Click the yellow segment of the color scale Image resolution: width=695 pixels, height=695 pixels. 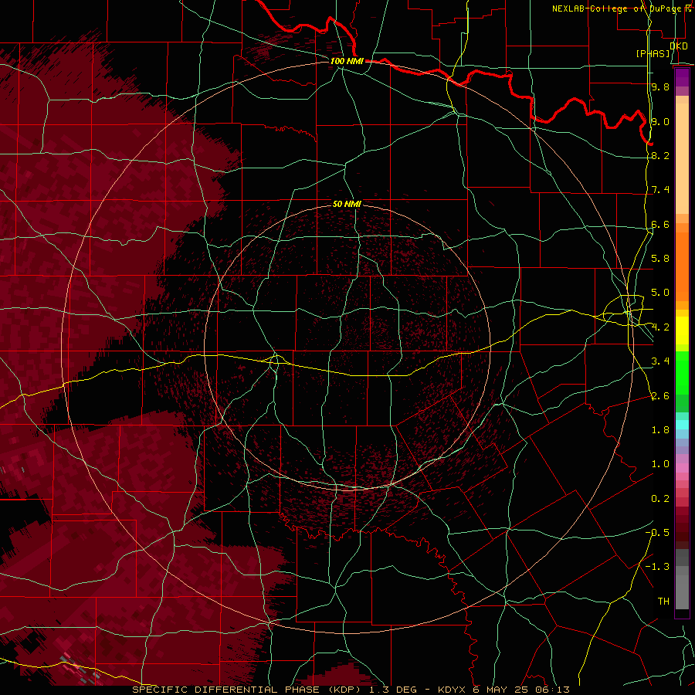[x=682, y=331]
